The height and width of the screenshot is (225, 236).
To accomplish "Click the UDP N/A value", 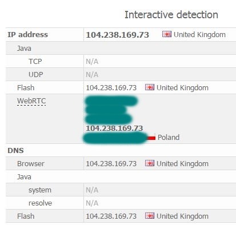I will pos(92,75).
